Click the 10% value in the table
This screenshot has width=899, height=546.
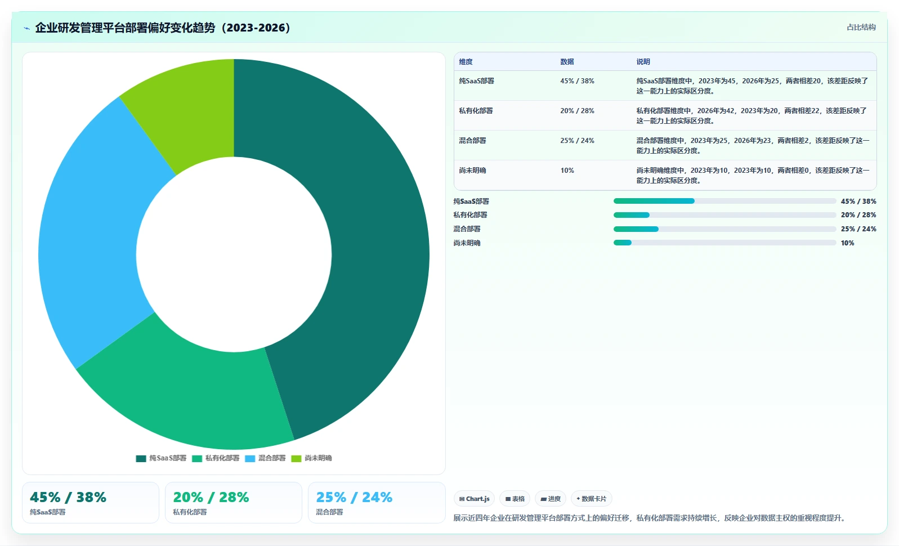tap(567, 171)
